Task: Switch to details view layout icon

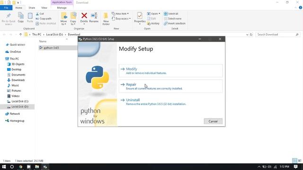Action: (294, 161)
